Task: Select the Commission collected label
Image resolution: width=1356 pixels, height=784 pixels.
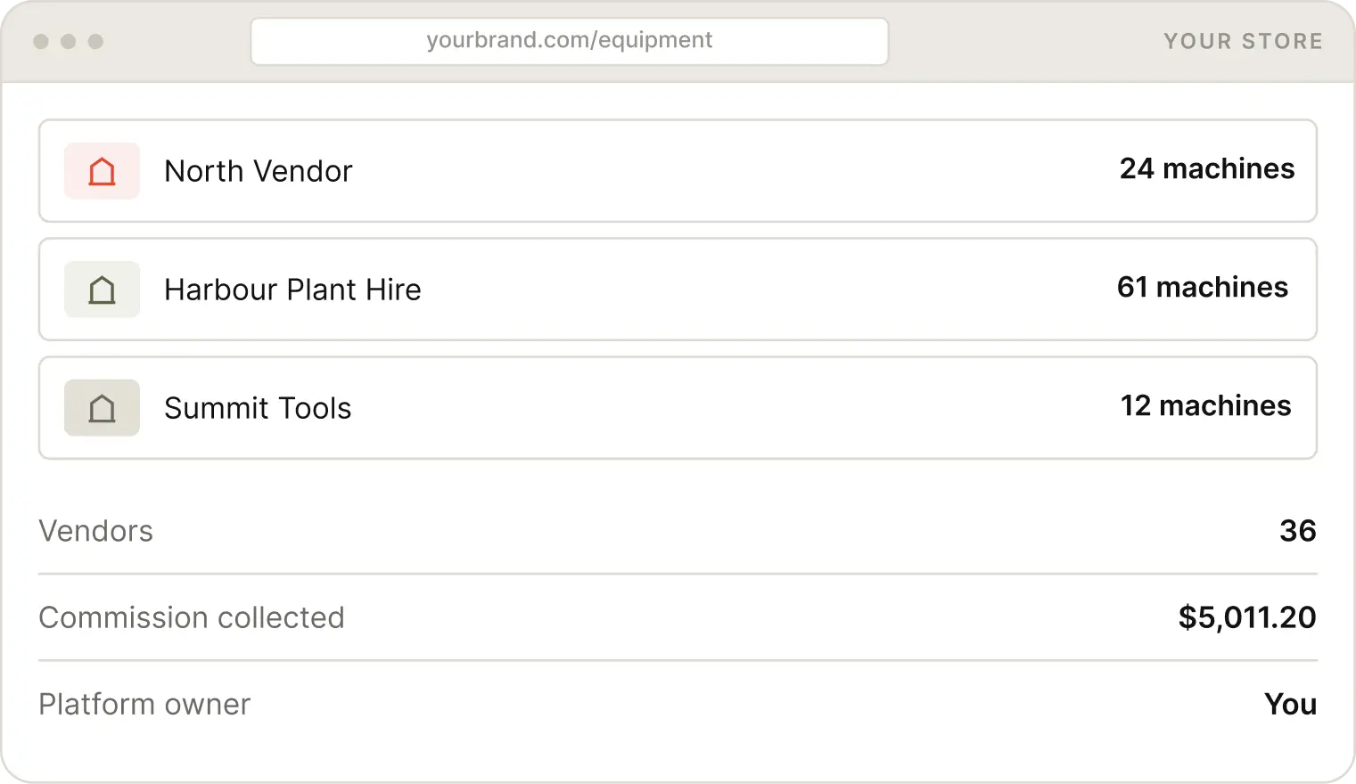Action: (192, 617)
